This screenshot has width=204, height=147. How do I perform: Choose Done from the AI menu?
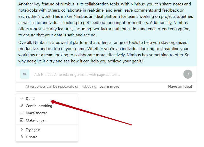tap(47, 99)
